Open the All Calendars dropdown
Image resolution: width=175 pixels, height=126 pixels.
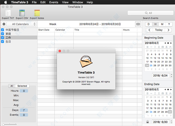(21, 24)
